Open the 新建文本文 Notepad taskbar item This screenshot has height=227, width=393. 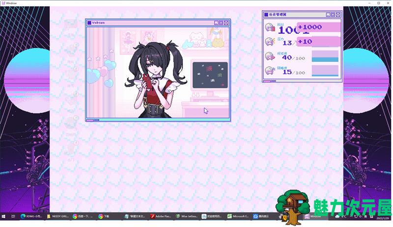point(135,216)
